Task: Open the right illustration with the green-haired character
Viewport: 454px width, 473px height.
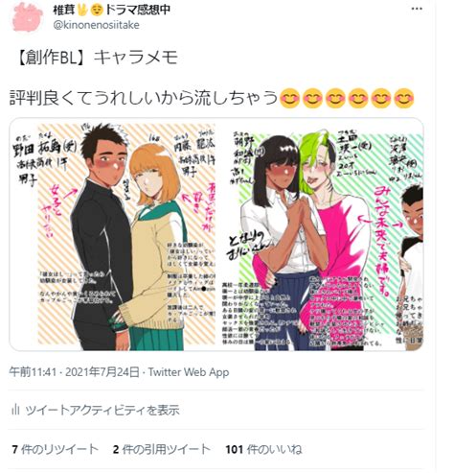Action: point(322,237)
